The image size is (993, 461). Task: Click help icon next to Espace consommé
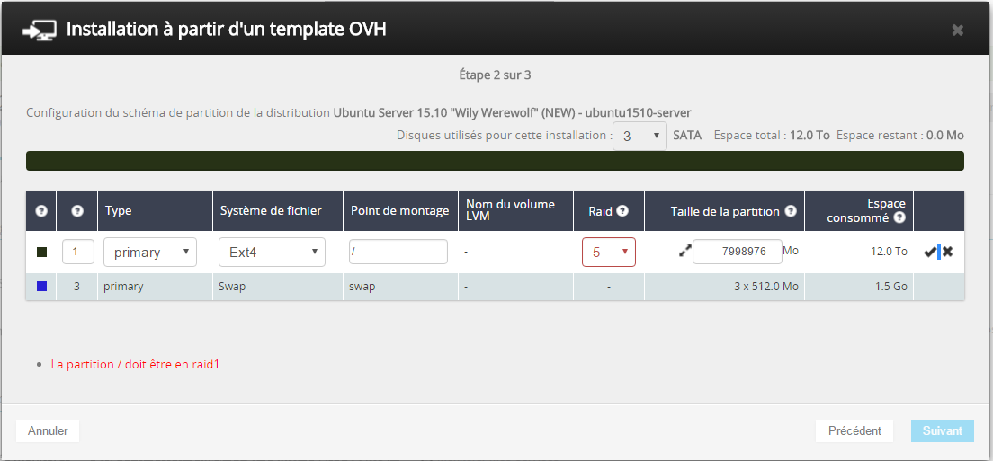pos(899,218)
